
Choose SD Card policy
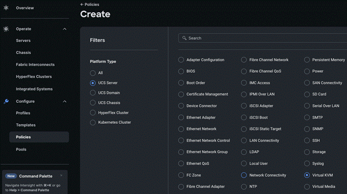click(307, 94)
